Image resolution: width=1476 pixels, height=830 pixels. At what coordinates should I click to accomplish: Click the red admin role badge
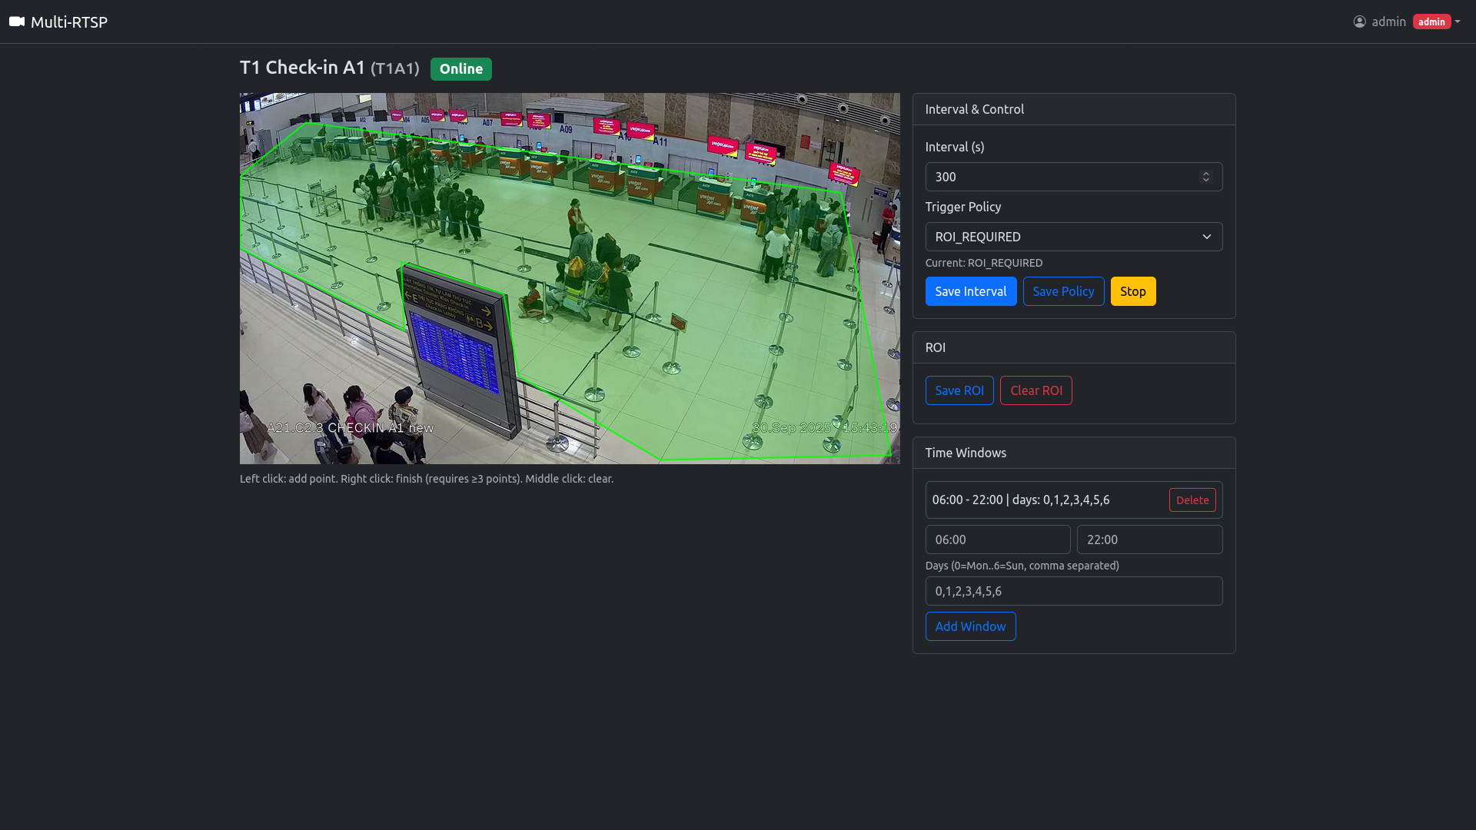pos(1431,22)
